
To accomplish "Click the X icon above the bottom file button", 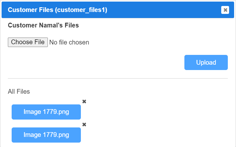I will pos(84,125).
